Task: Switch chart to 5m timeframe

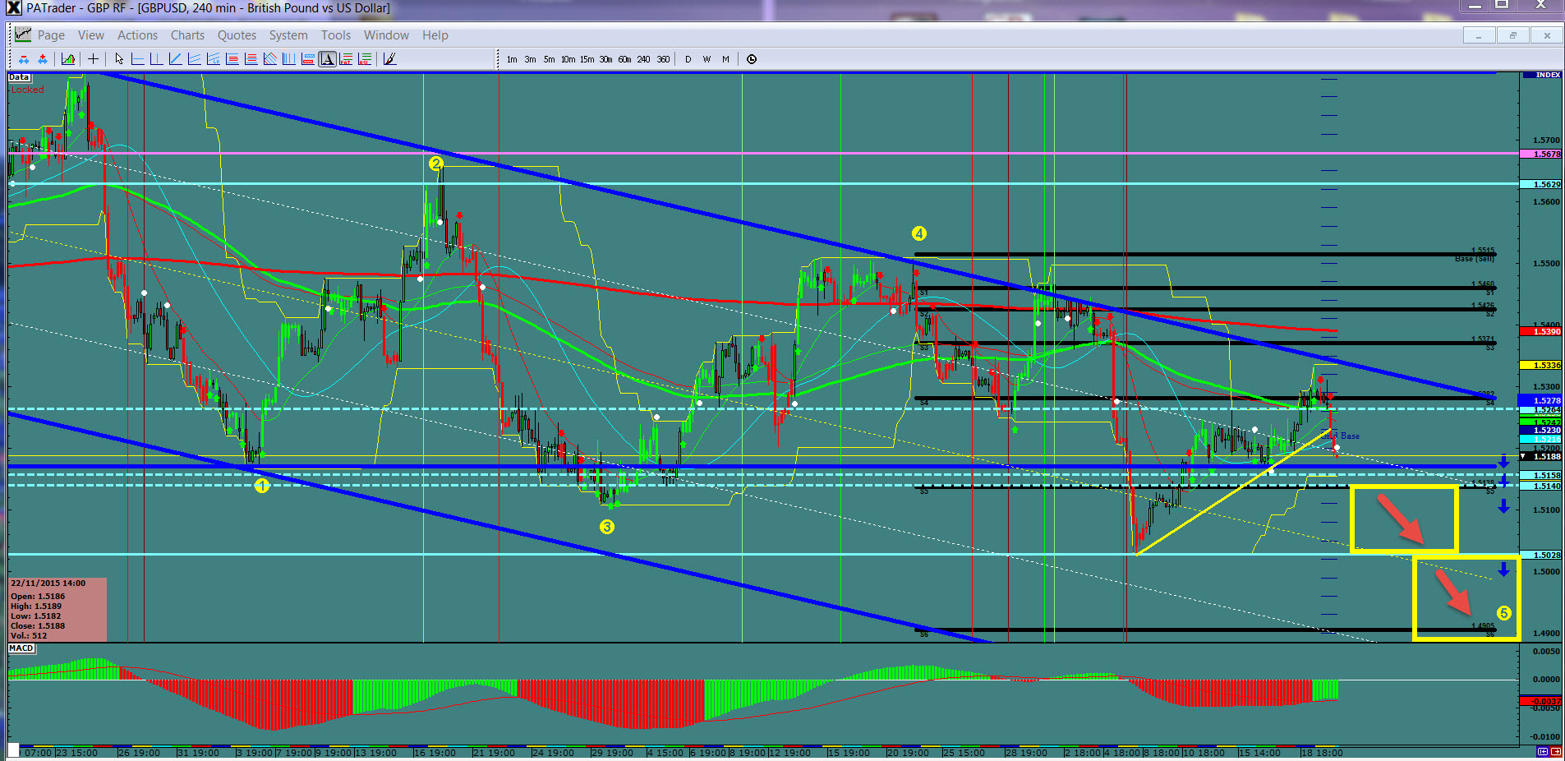Action: pyautogui.click(x=549, y=59)
